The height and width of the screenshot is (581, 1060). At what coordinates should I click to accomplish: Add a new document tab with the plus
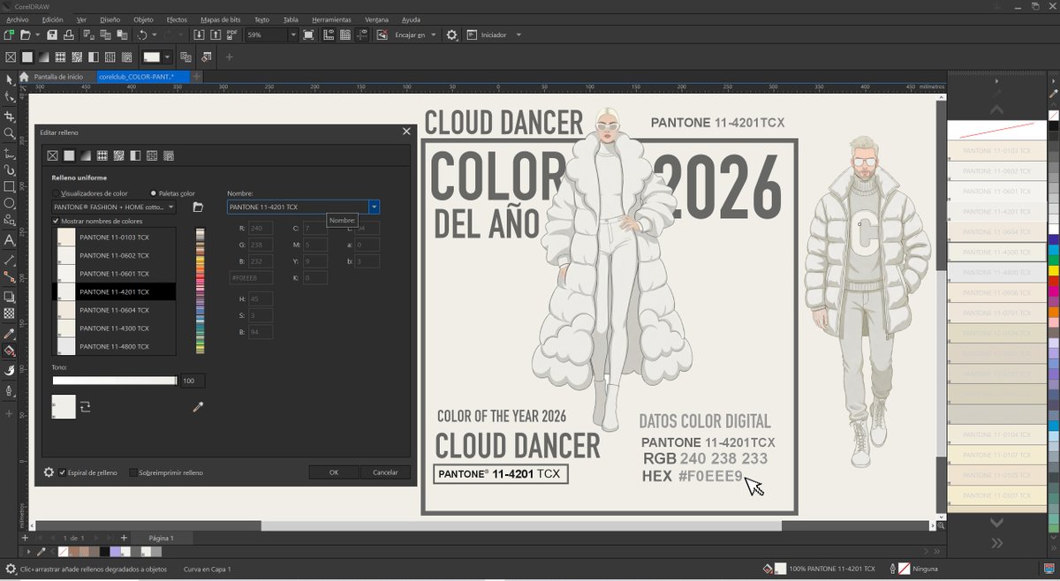coord(197,77)
